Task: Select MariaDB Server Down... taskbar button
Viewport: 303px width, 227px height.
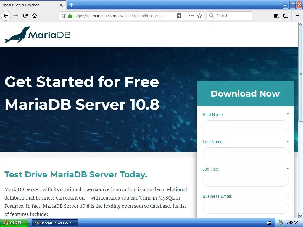Action: point(55,223)
